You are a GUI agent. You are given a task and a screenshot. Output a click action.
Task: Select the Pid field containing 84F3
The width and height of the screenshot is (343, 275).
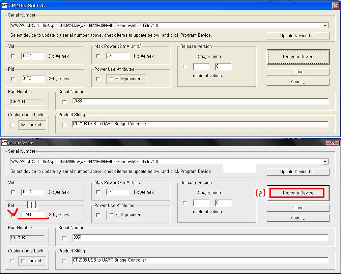click(x=33, y=79)
